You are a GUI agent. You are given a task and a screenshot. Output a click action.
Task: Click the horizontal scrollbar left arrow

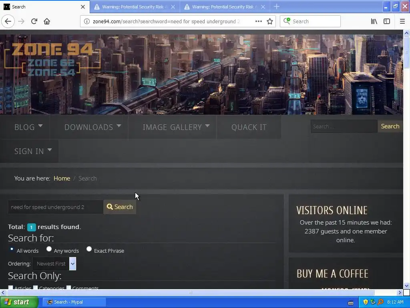point(3,292)
